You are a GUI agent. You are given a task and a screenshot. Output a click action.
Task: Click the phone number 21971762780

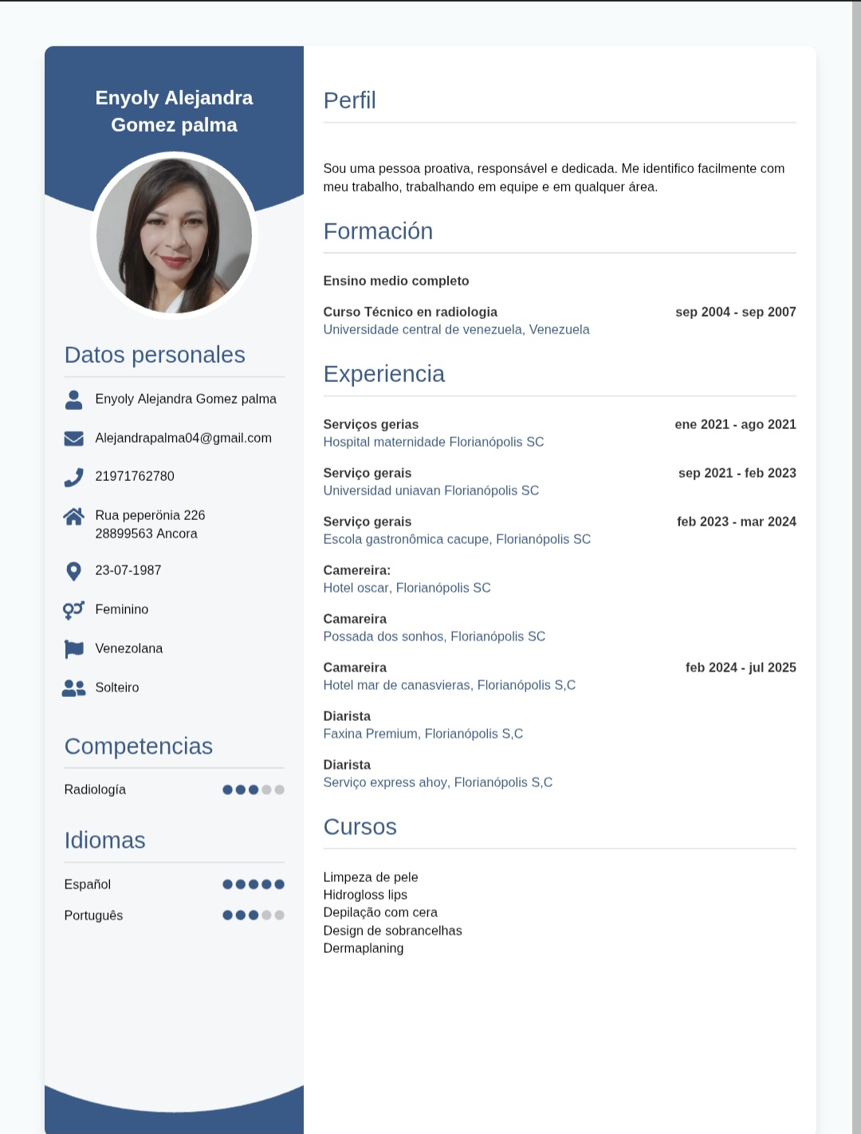[135, 476]
